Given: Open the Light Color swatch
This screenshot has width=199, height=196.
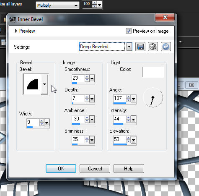Looking at the screenshot, I should (153, 72).
